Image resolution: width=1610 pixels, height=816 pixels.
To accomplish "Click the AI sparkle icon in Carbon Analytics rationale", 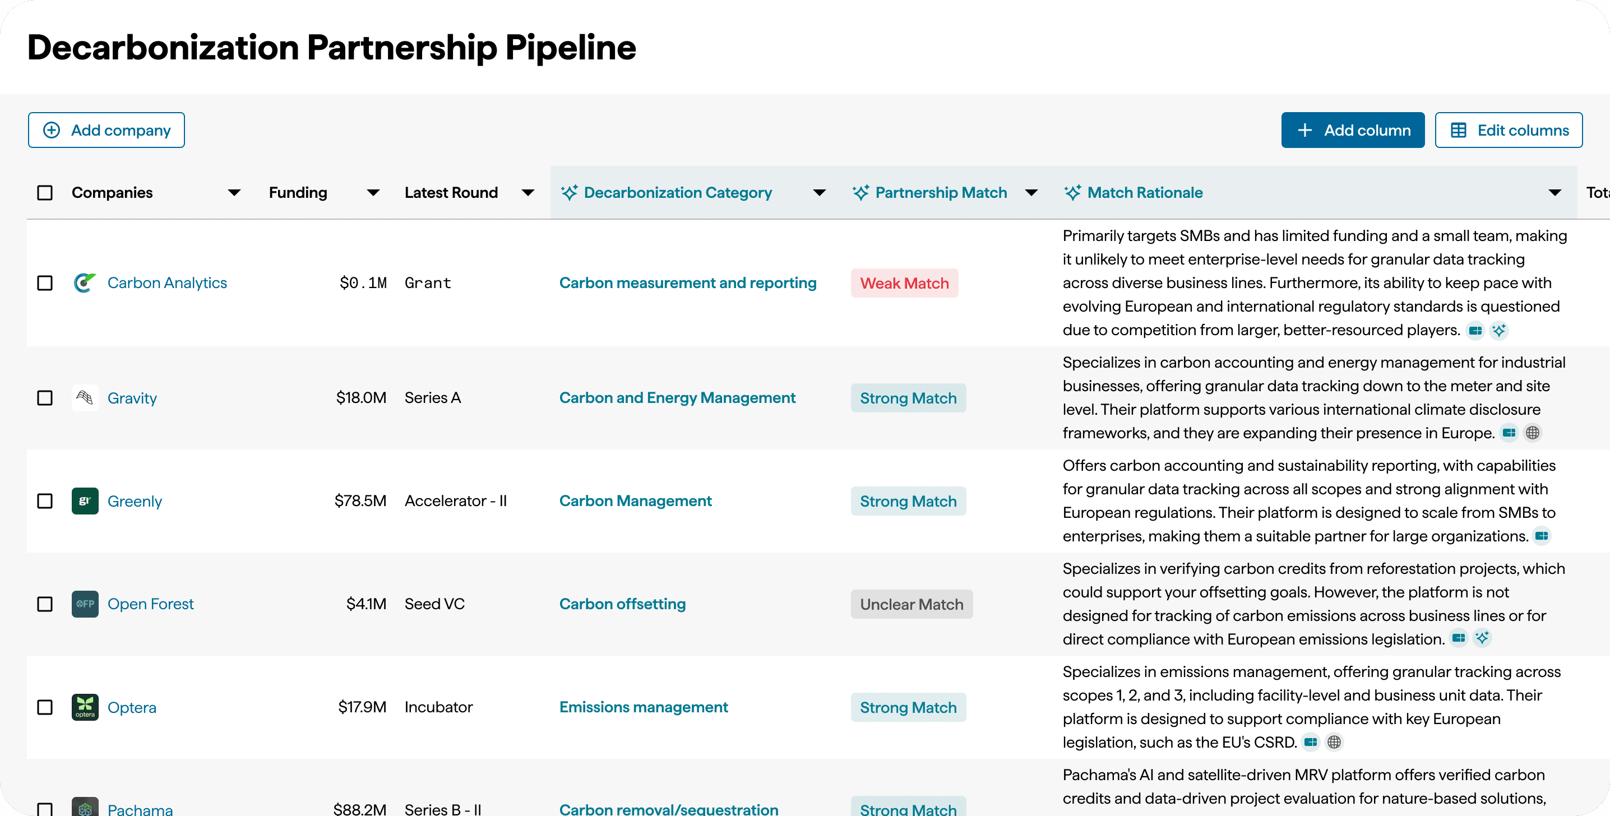I will click(x=1499, y=331).
